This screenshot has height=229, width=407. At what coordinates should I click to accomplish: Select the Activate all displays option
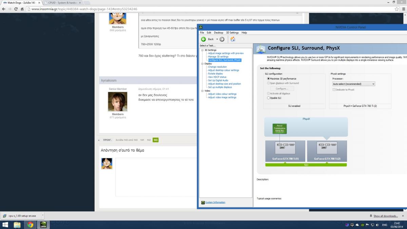click(269, 93)
